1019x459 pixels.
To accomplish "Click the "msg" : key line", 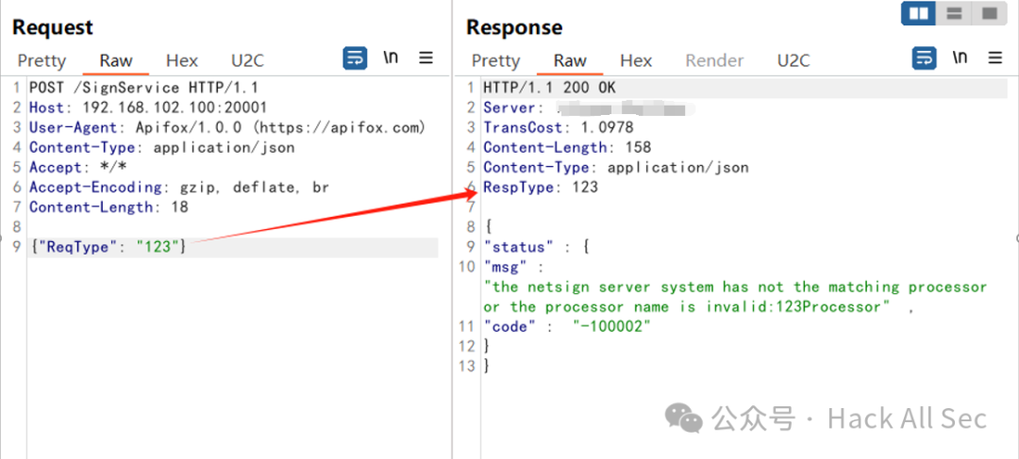I will [x=513, y=267].
